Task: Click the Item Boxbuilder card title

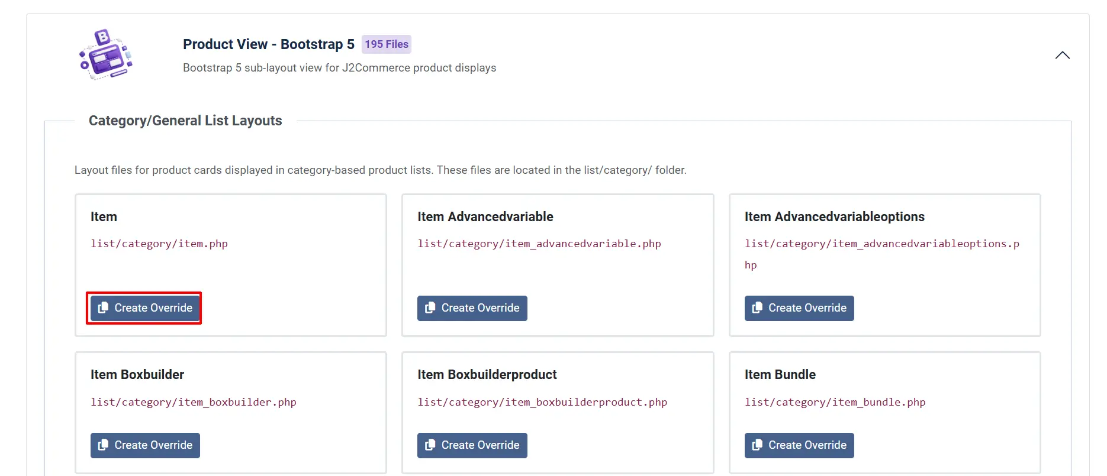Action: [137, 375]
